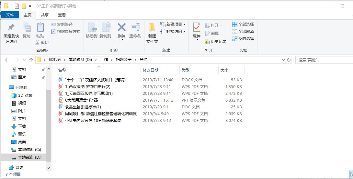Switch to the 查看 ribbon tab
353x179 pixels.
[x=62, y=15]
